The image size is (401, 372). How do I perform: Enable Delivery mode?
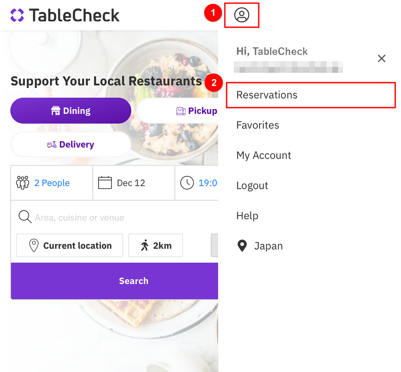(x=70, y=144)
